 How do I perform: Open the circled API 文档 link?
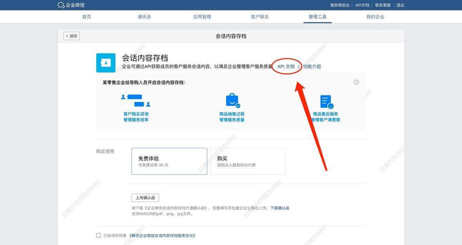pos(286,66)
